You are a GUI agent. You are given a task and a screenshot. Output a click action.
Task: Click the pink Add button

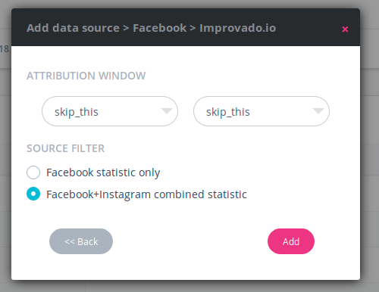click(x=291, y=241)
